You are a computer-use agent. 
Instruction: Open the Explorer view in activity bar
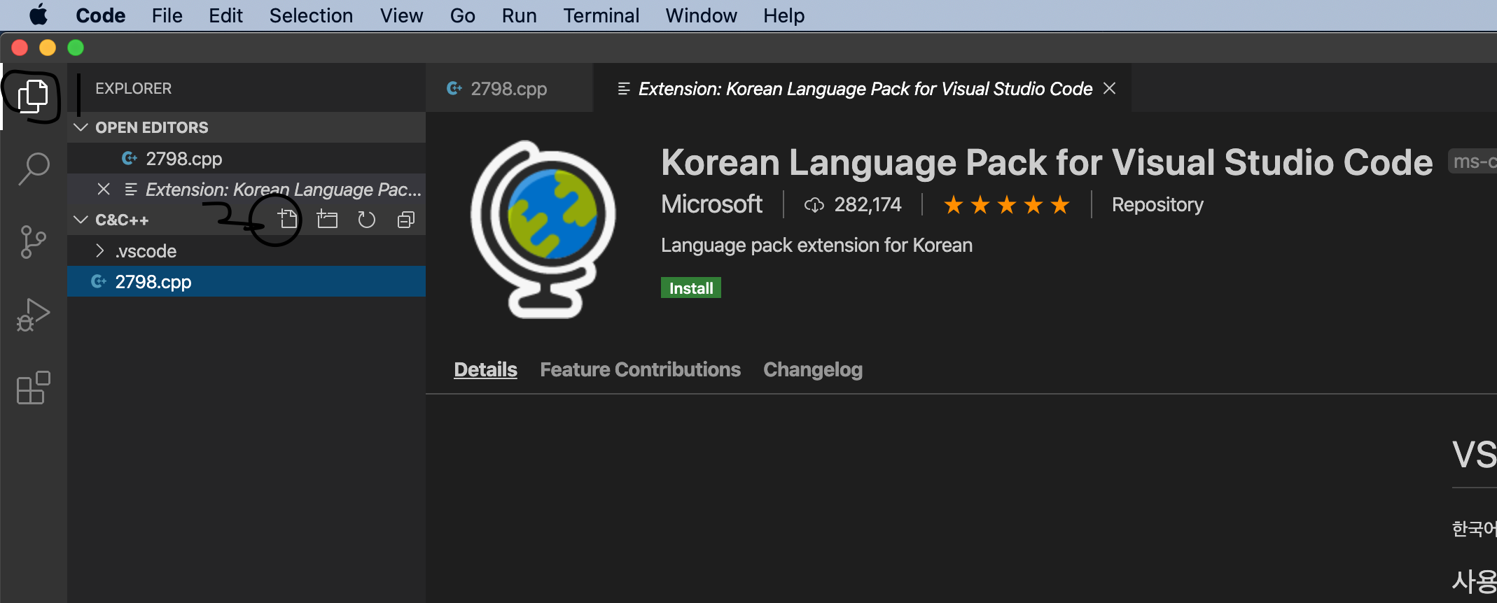tap(33, 97)
